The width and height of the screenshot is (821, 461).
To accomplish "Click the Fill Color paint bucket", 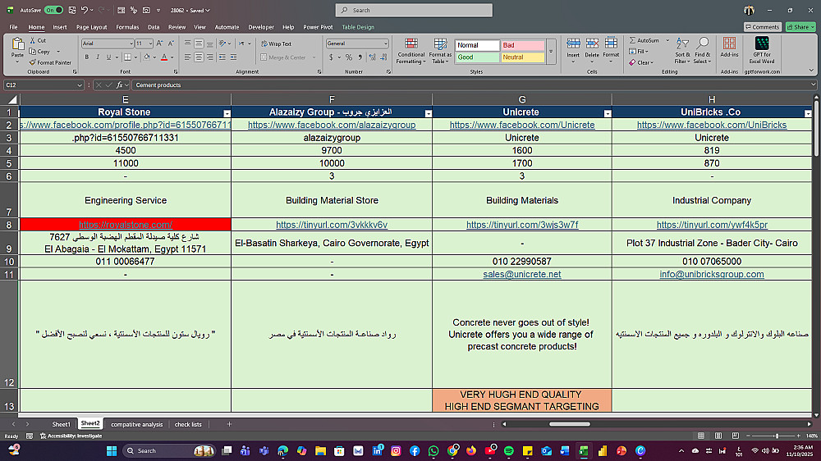I will [x=147, y=57].
